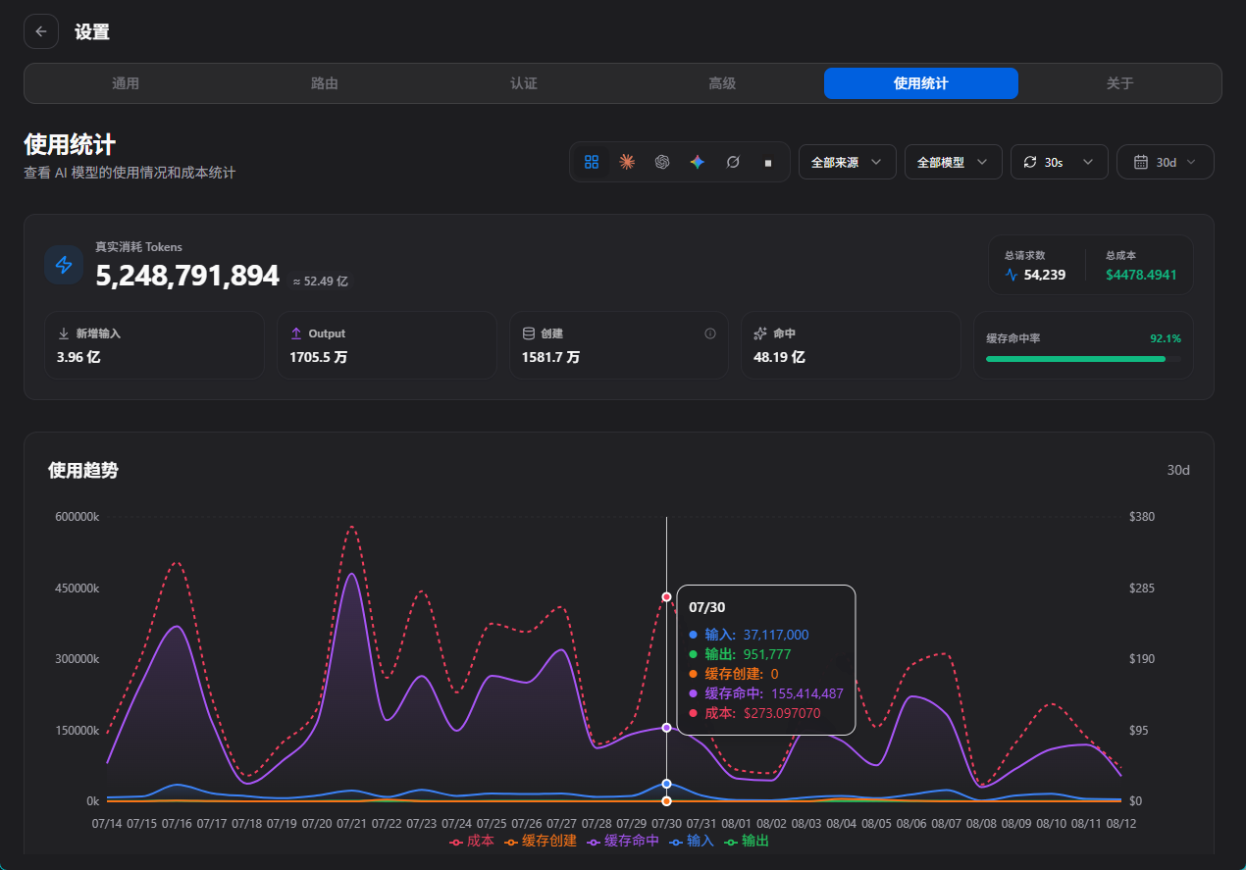Click the back arrow beside 设置
Screen dimensions: 1246x870
point(41,31)
